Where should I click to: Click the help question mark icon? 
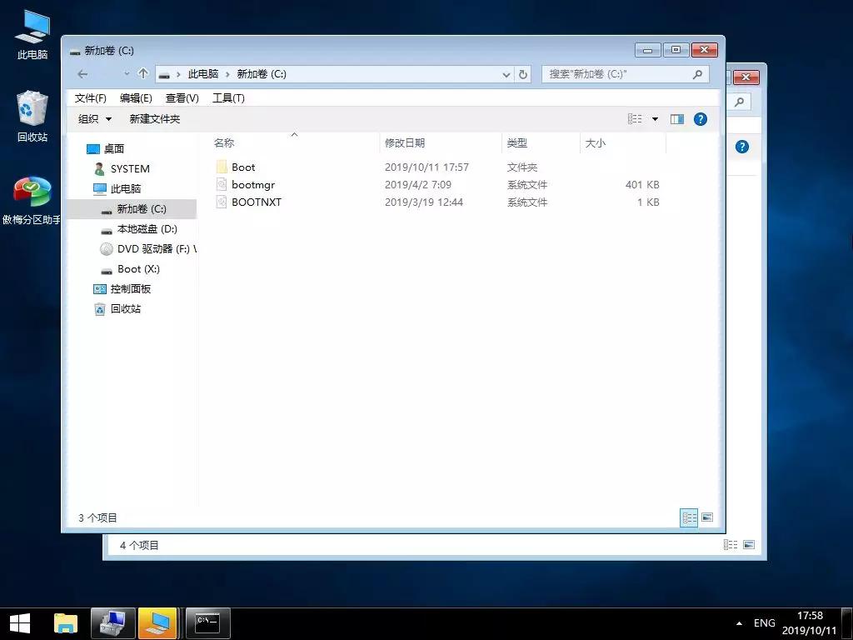click(701, 118)
